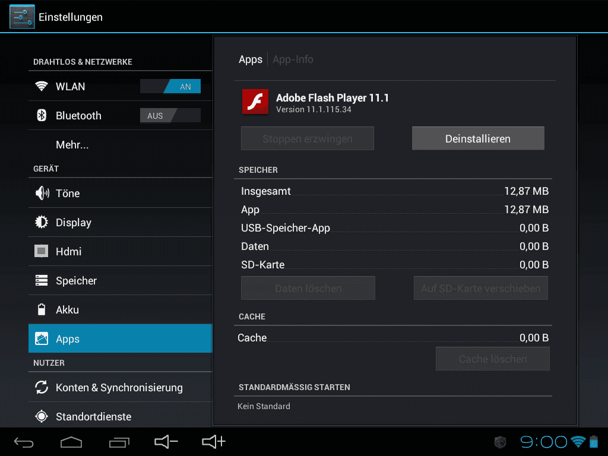Click the Cache löschen button
Viewport: 608px width, 456px height.
493,359
